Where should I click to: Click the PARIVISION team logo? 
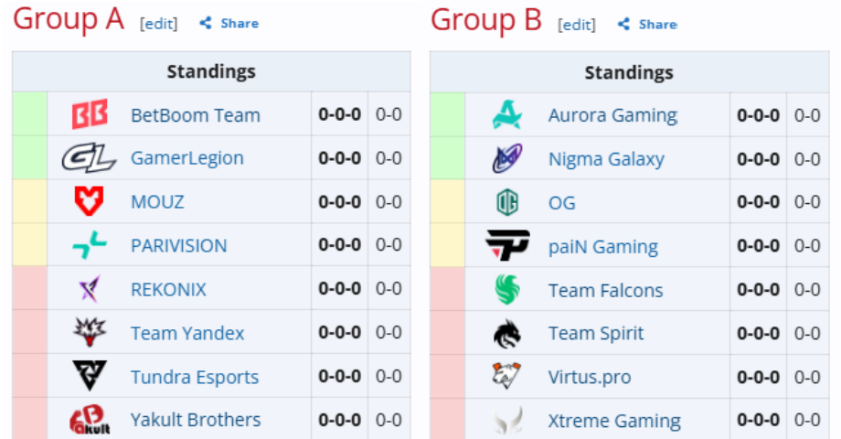coord(90,245)
